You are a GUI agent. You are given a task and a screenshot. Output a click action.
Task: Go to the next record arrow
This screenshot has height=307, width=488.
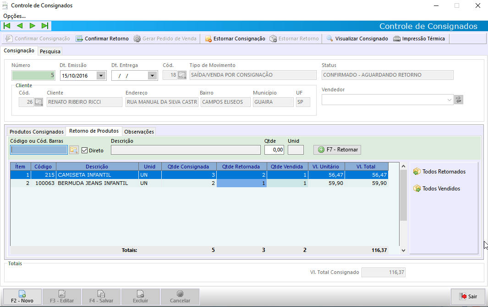coord(33,26)
